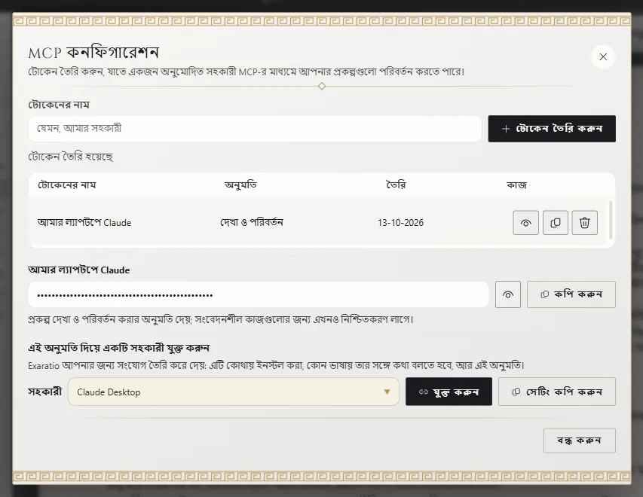The width and height of the screenshot is (643, 497).
Task: Click the টোকেন তৈরি করুন button
Action: (x=552, y=129)
